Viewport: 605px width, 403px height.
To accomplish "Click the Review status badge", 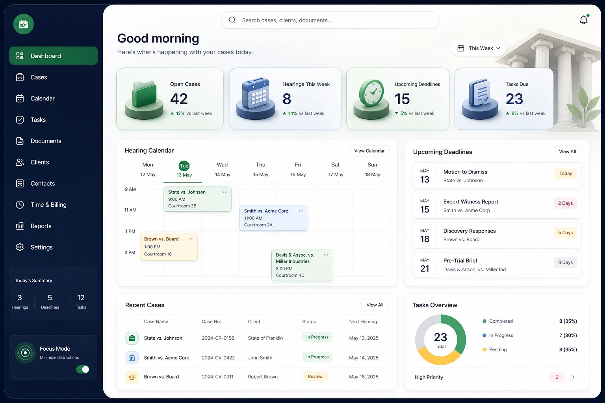I will (315, 377).
